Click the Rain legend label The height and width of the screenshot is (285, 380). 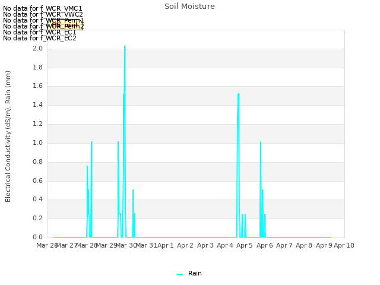click(x=195, y=273)
